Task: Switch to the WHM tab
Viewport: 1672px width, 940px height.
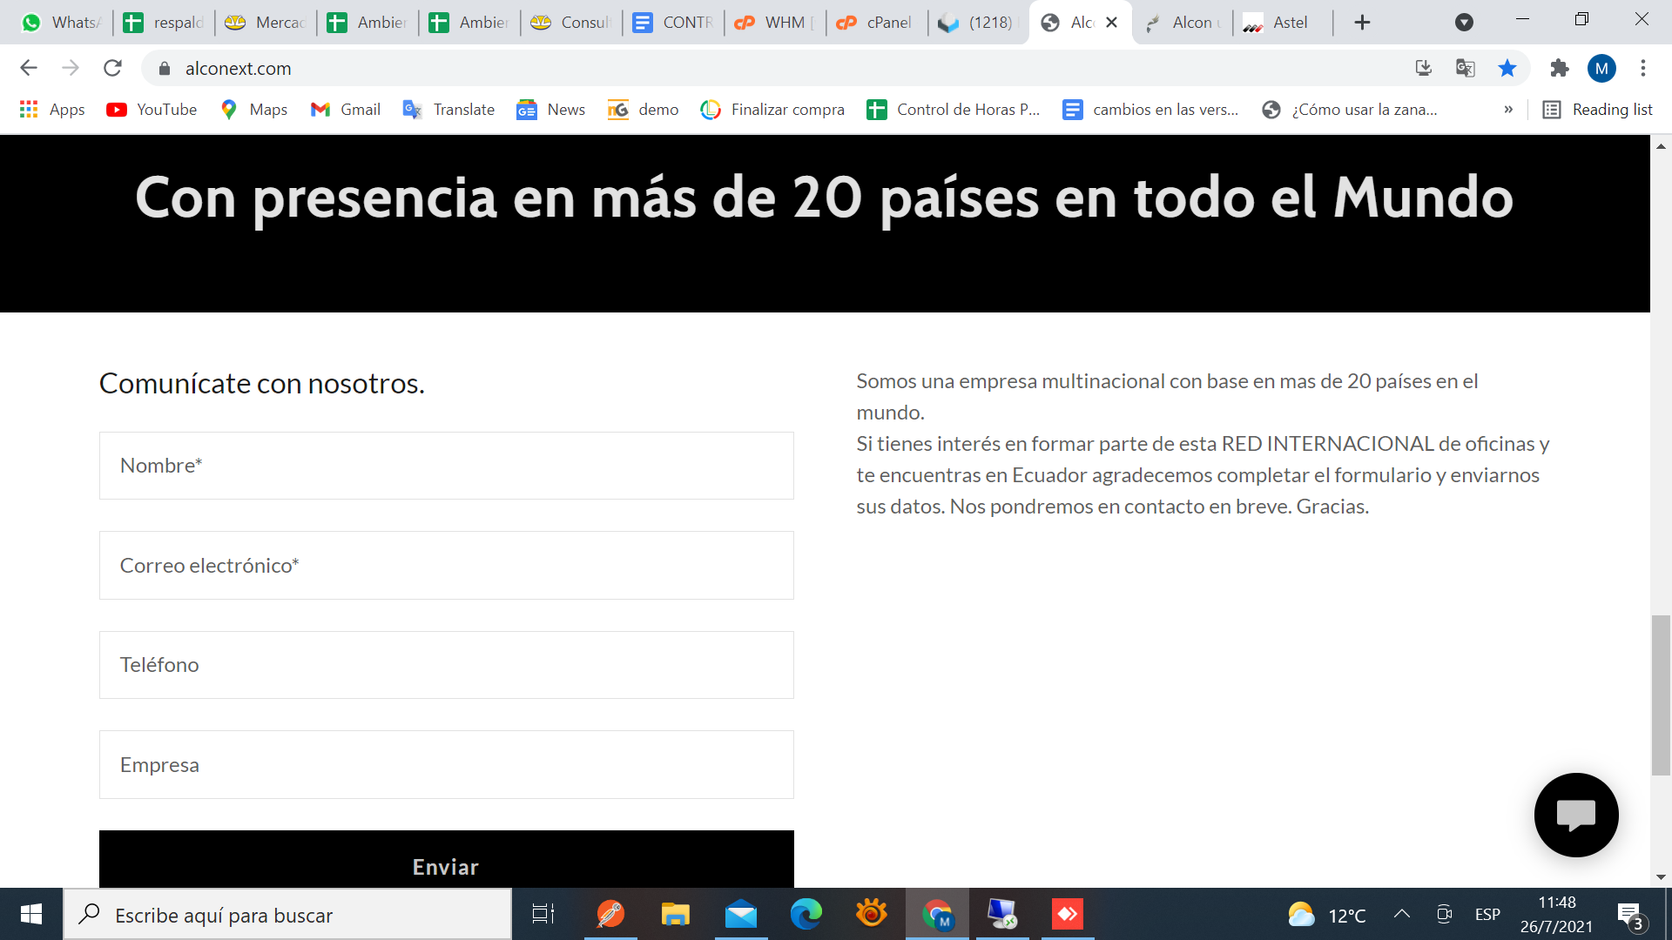Action: (x=774, y=23)
